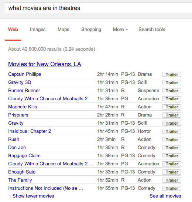Open the Prisoners movie link
The width and height of the screenshot is (192, 202).
[18, 115]
